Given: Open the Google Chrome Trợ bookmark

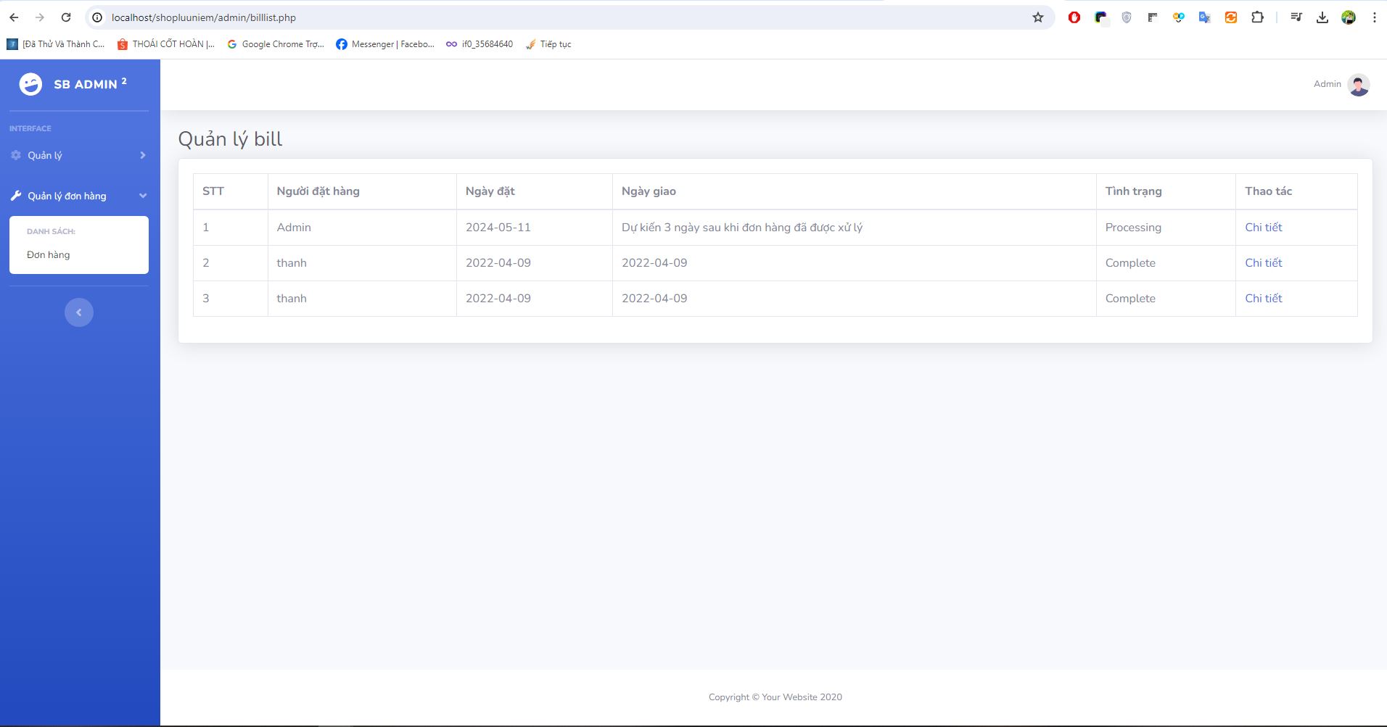Looking at the screenshot, I should point(276,44).
